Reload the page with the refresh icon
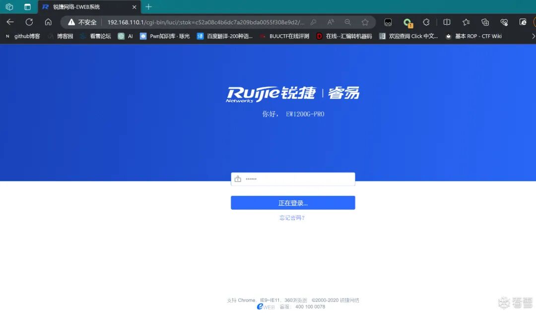This screenshot has height=313, width=536. pyautogui.click(x=29, y=22)
